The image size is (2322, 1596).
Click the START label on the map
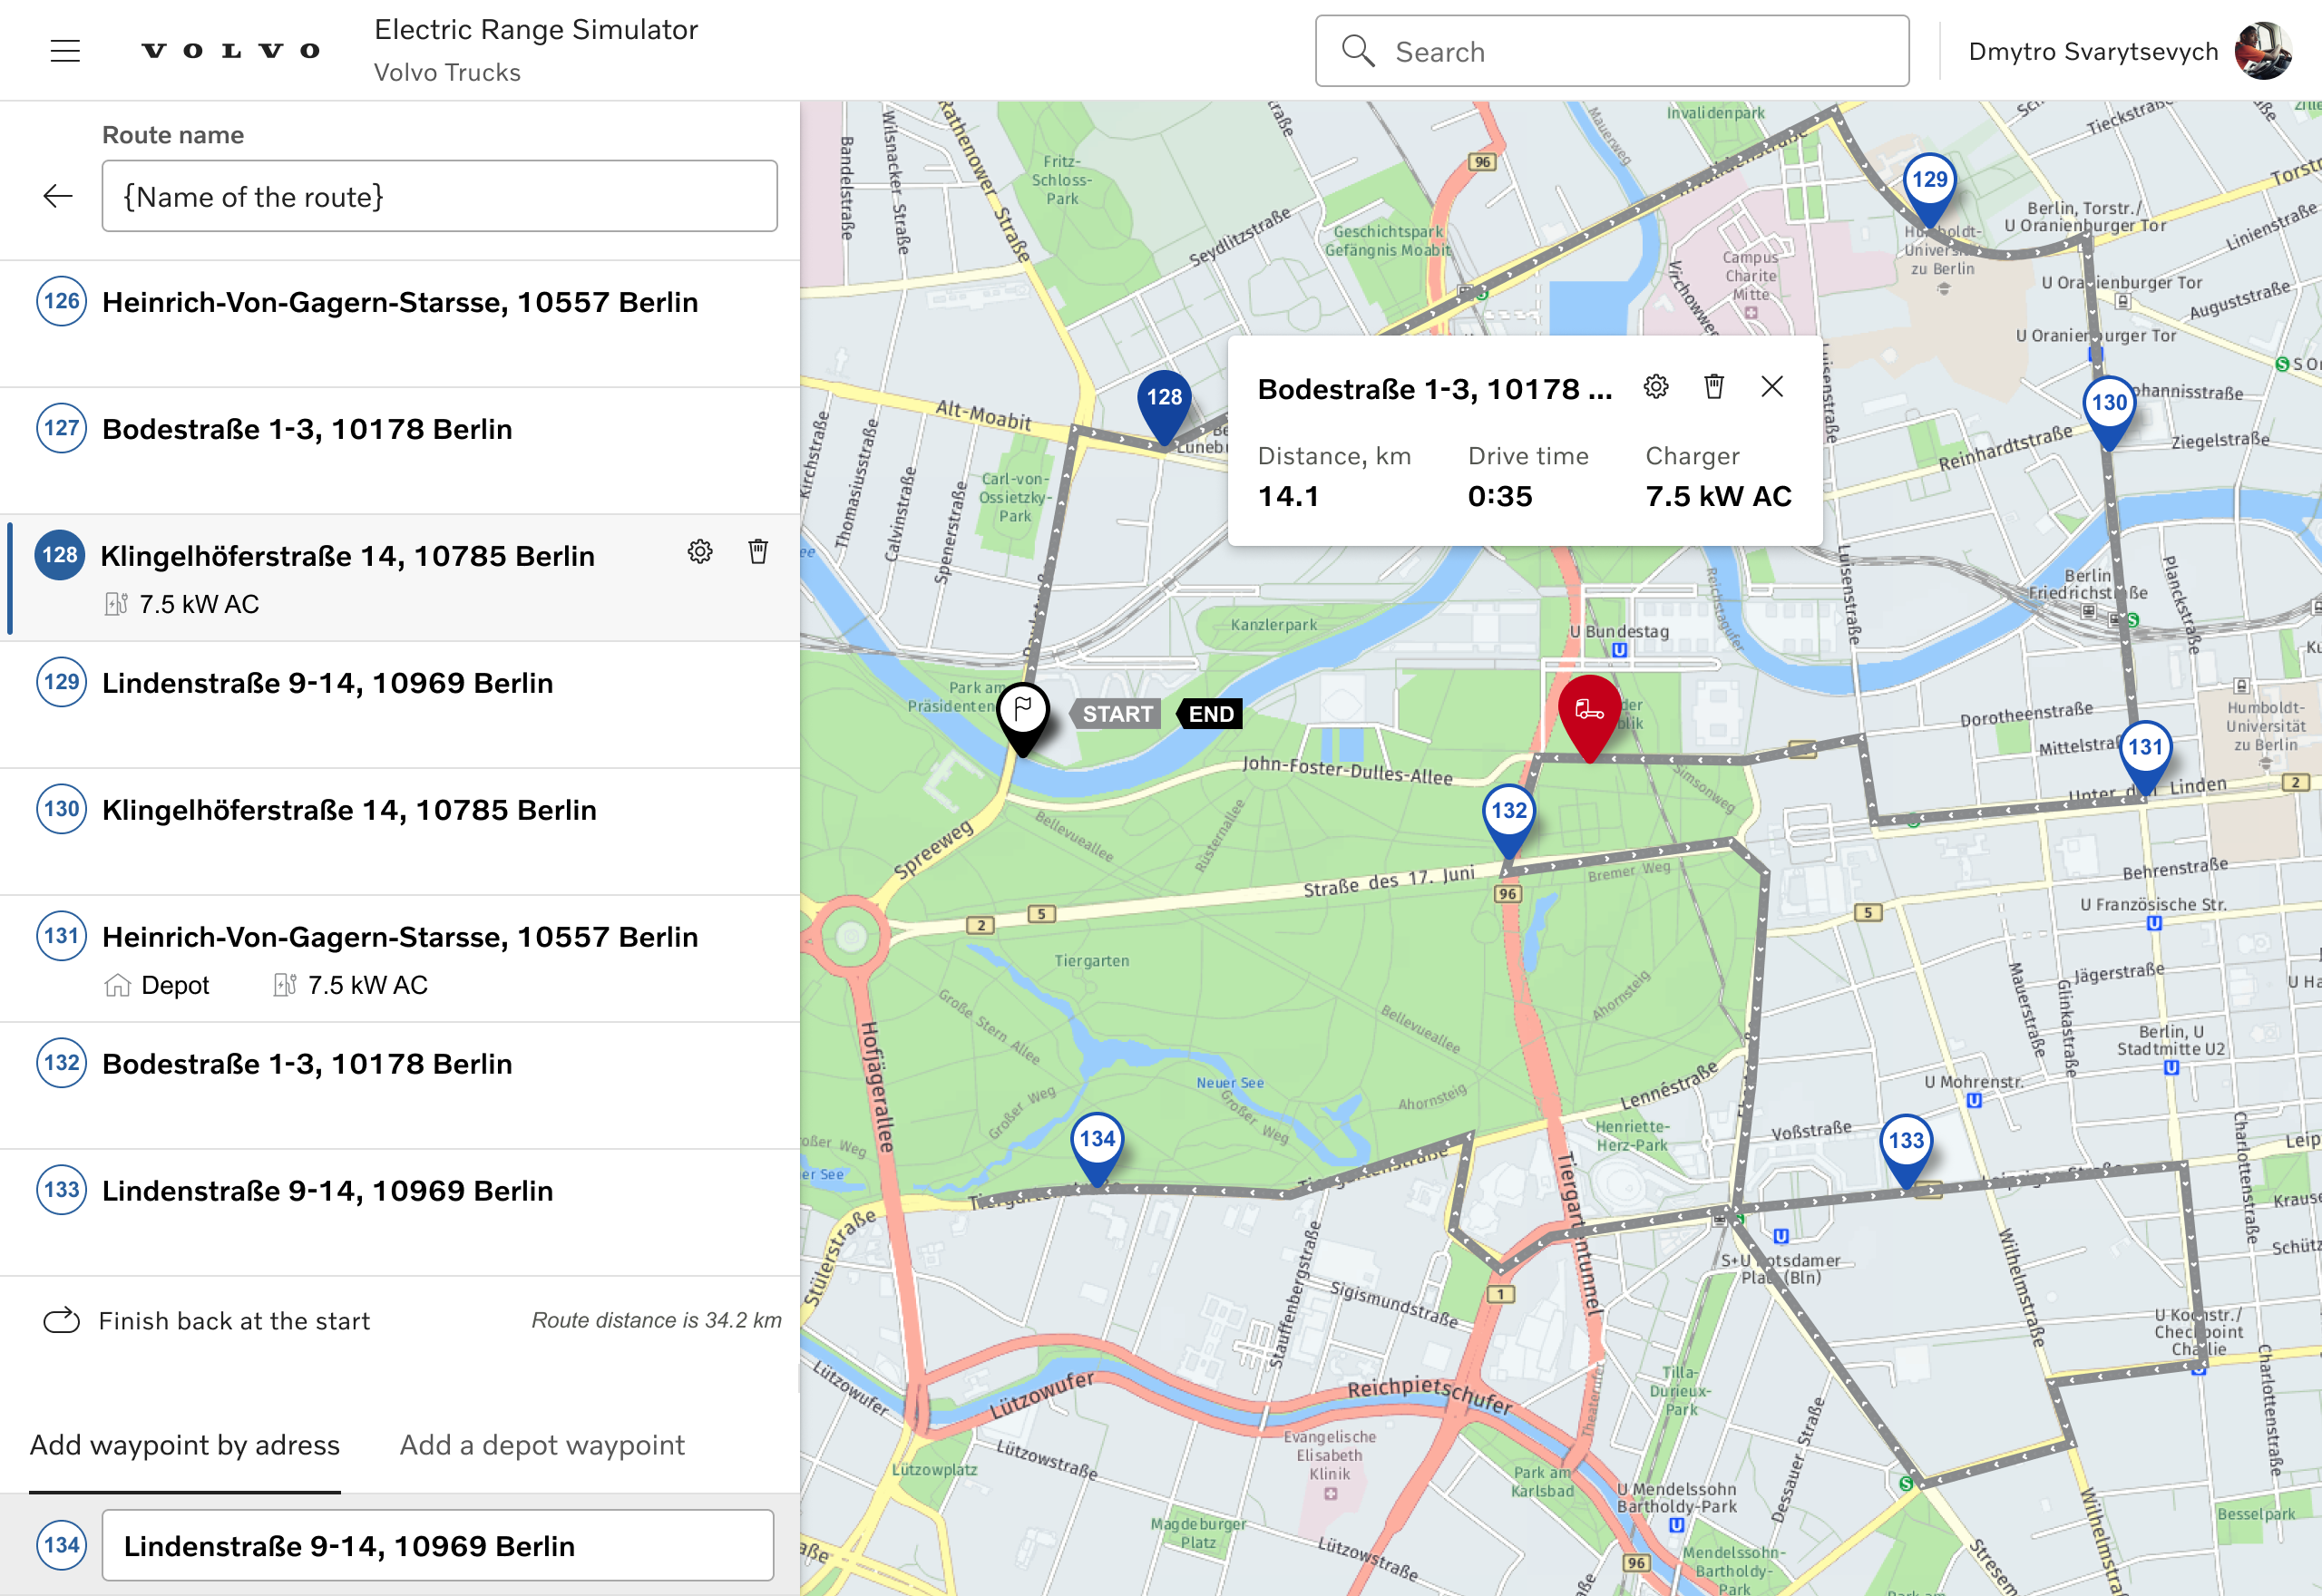(x=1117, y=714)
